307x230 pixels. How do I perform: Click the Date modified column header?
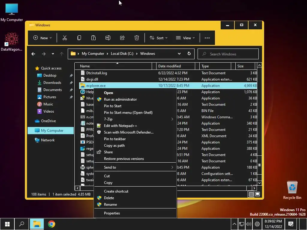(176, 66)
